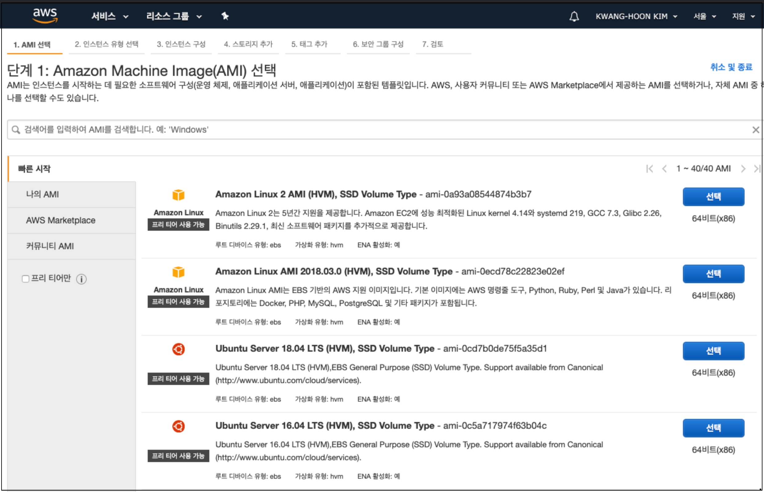Image resolution: width=764 pixels, height=492 pixels.
Task: Click Ubuntu Server 18.04 logo icon
Action: tap(179, 349)
